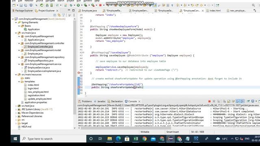Click the red Stop toolbar icon
This screenshot has height=146, width=260.
(x=100, y=5)
